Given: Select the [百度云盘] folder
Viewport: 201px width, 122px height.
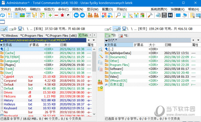Looking at the screenshot, I should point(152,85).
